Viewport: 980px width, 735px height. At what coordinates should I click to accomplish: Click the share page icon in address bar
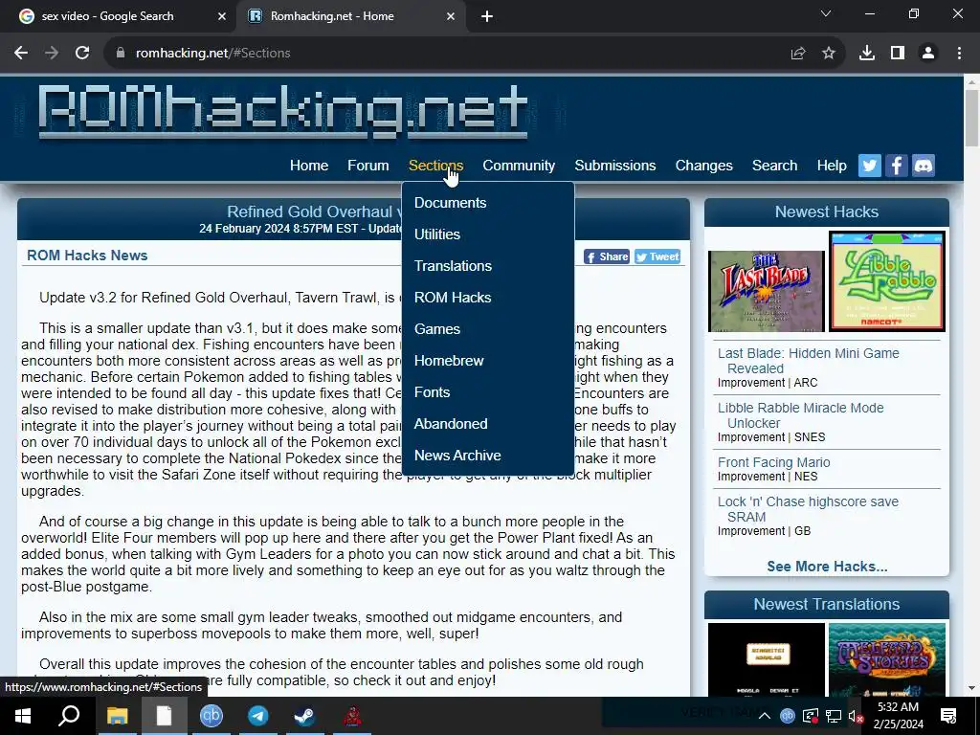coord(798,54)
